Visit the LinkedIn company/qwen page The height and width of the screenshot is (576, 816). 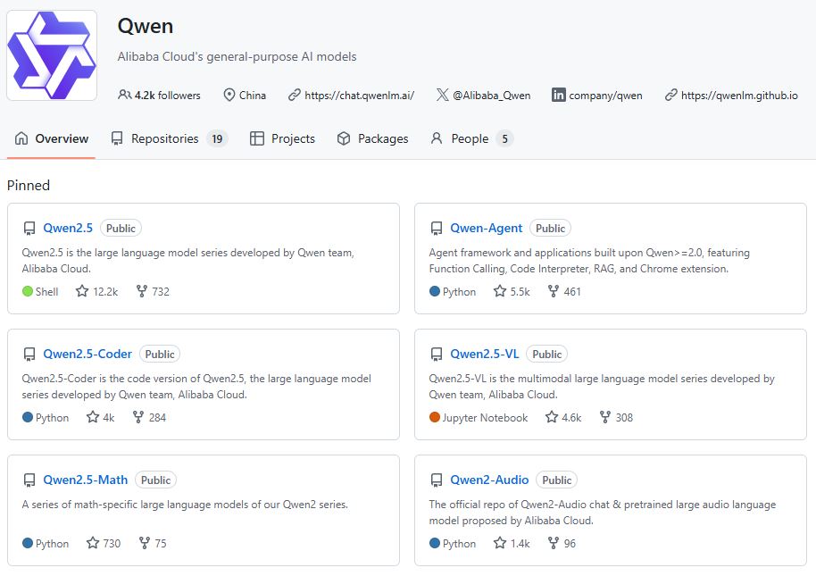604,96
